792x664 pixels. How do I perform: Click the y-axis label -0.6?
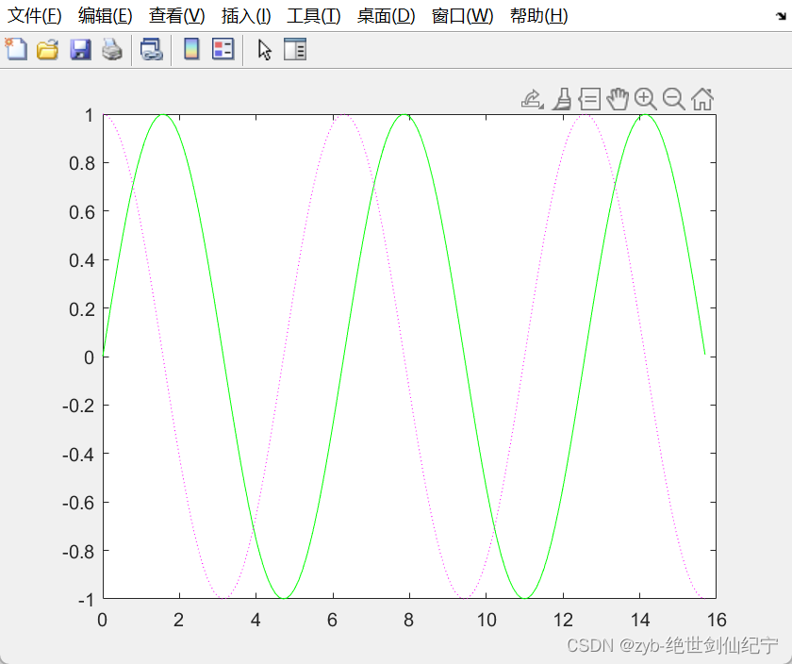pos(78,503)
